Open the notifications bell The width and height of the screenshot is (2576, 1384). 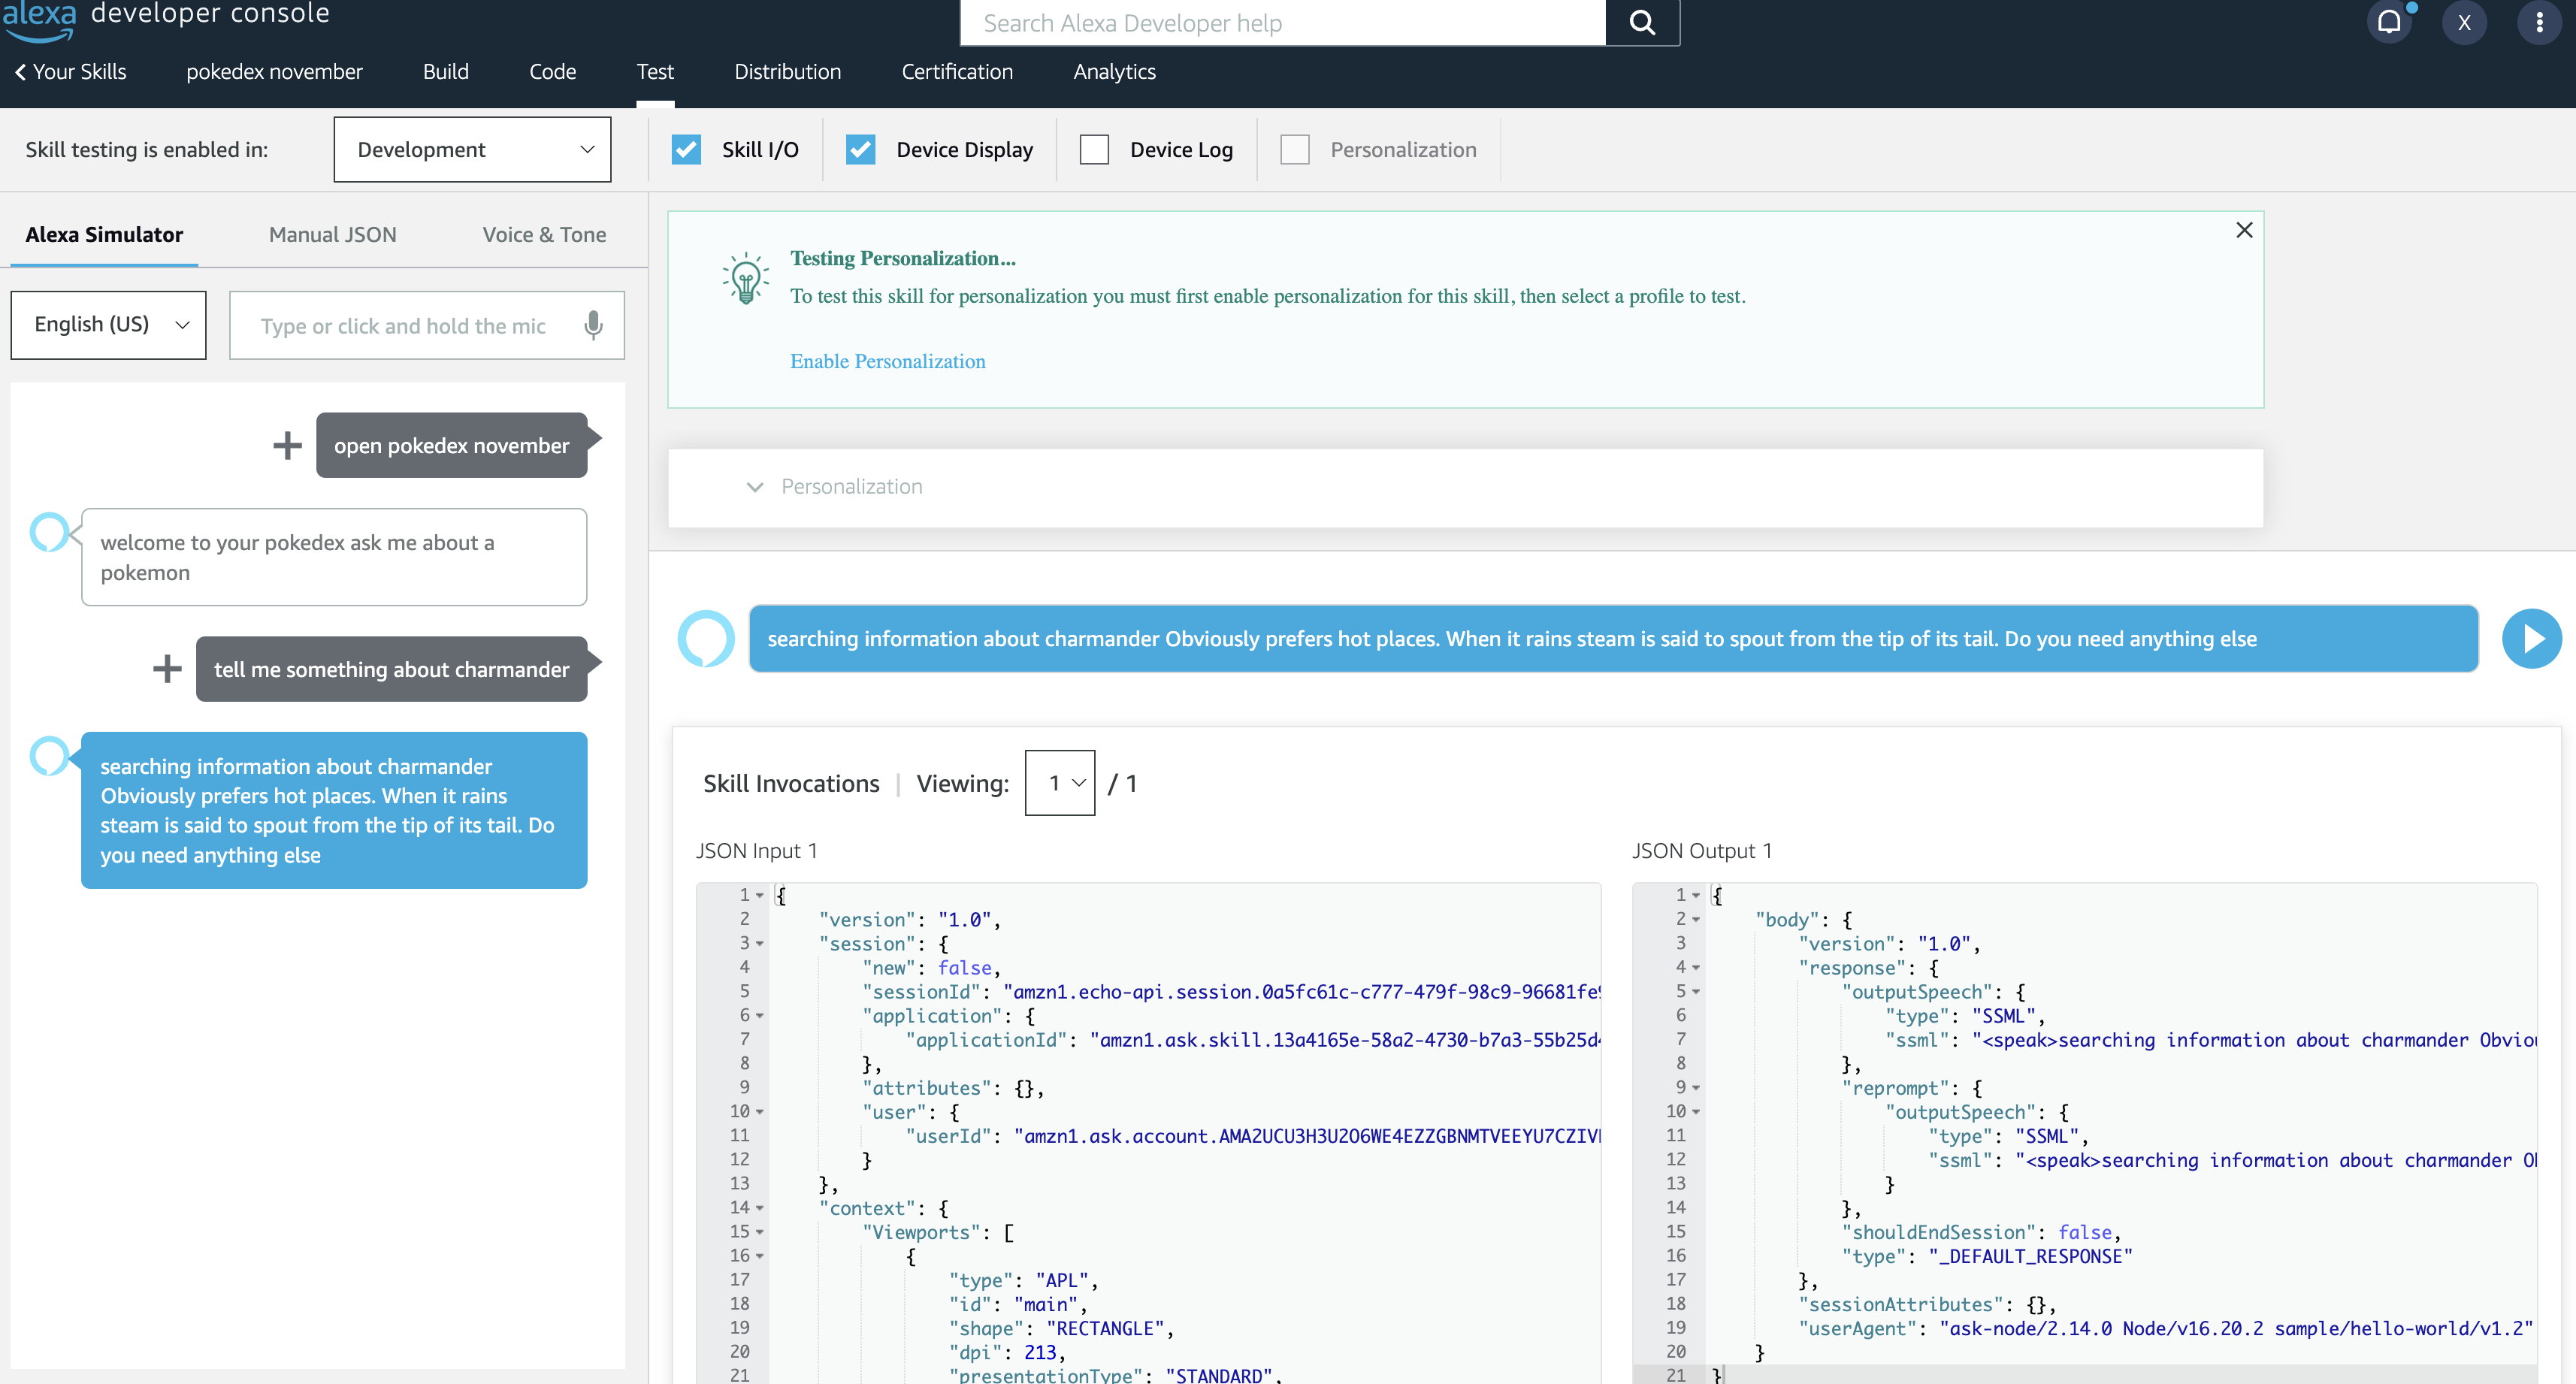(x=2389, y=22)
